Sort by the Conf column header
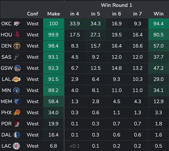The height and width of the screenshot is (151, 169). [x=33, y=14]
